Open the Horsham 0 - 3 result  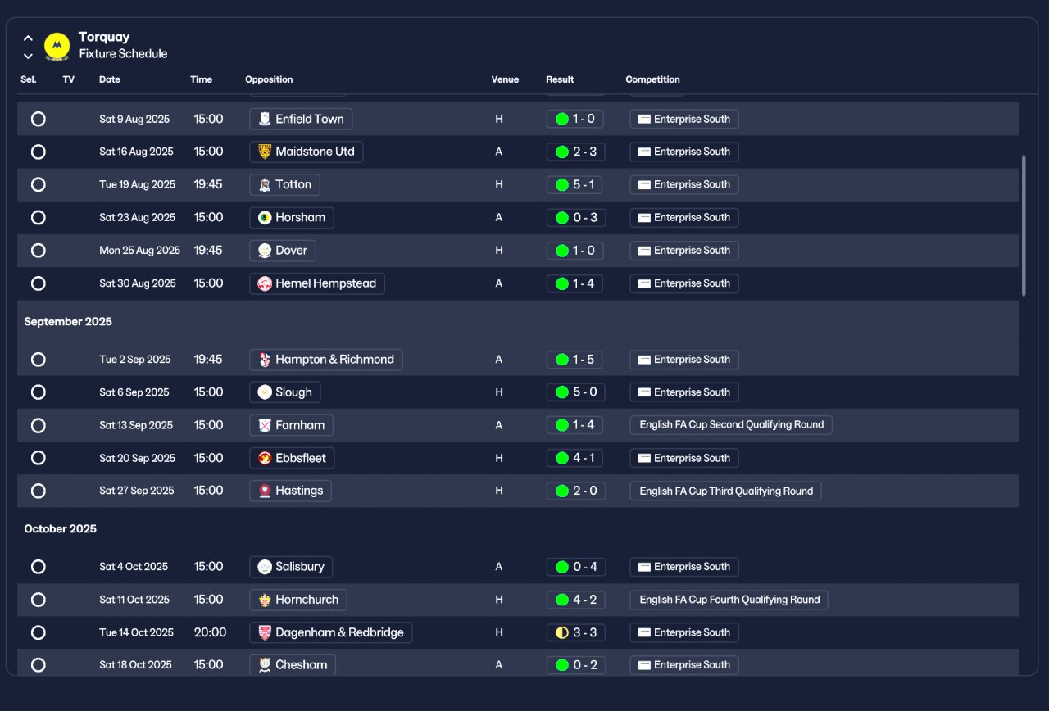tap(576, 217)
